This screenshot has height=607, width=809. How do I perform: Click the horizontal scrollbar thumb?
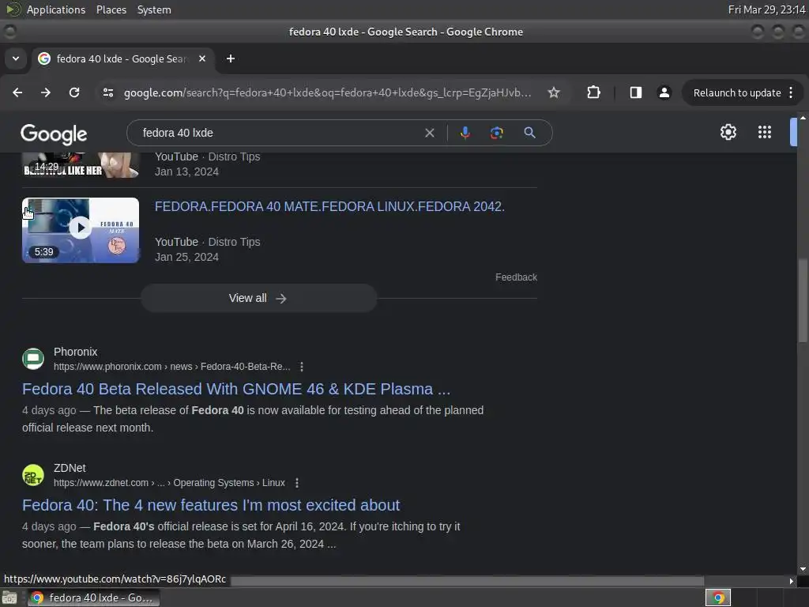468,581
